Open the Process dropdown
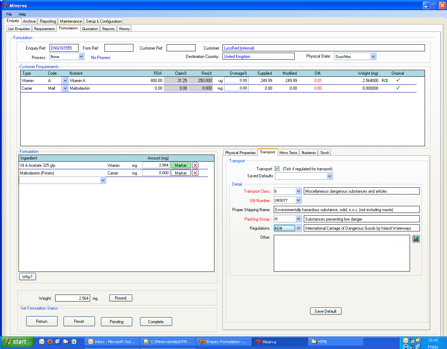The width and height of the screenshot is (447, 349). click(81, 57)
